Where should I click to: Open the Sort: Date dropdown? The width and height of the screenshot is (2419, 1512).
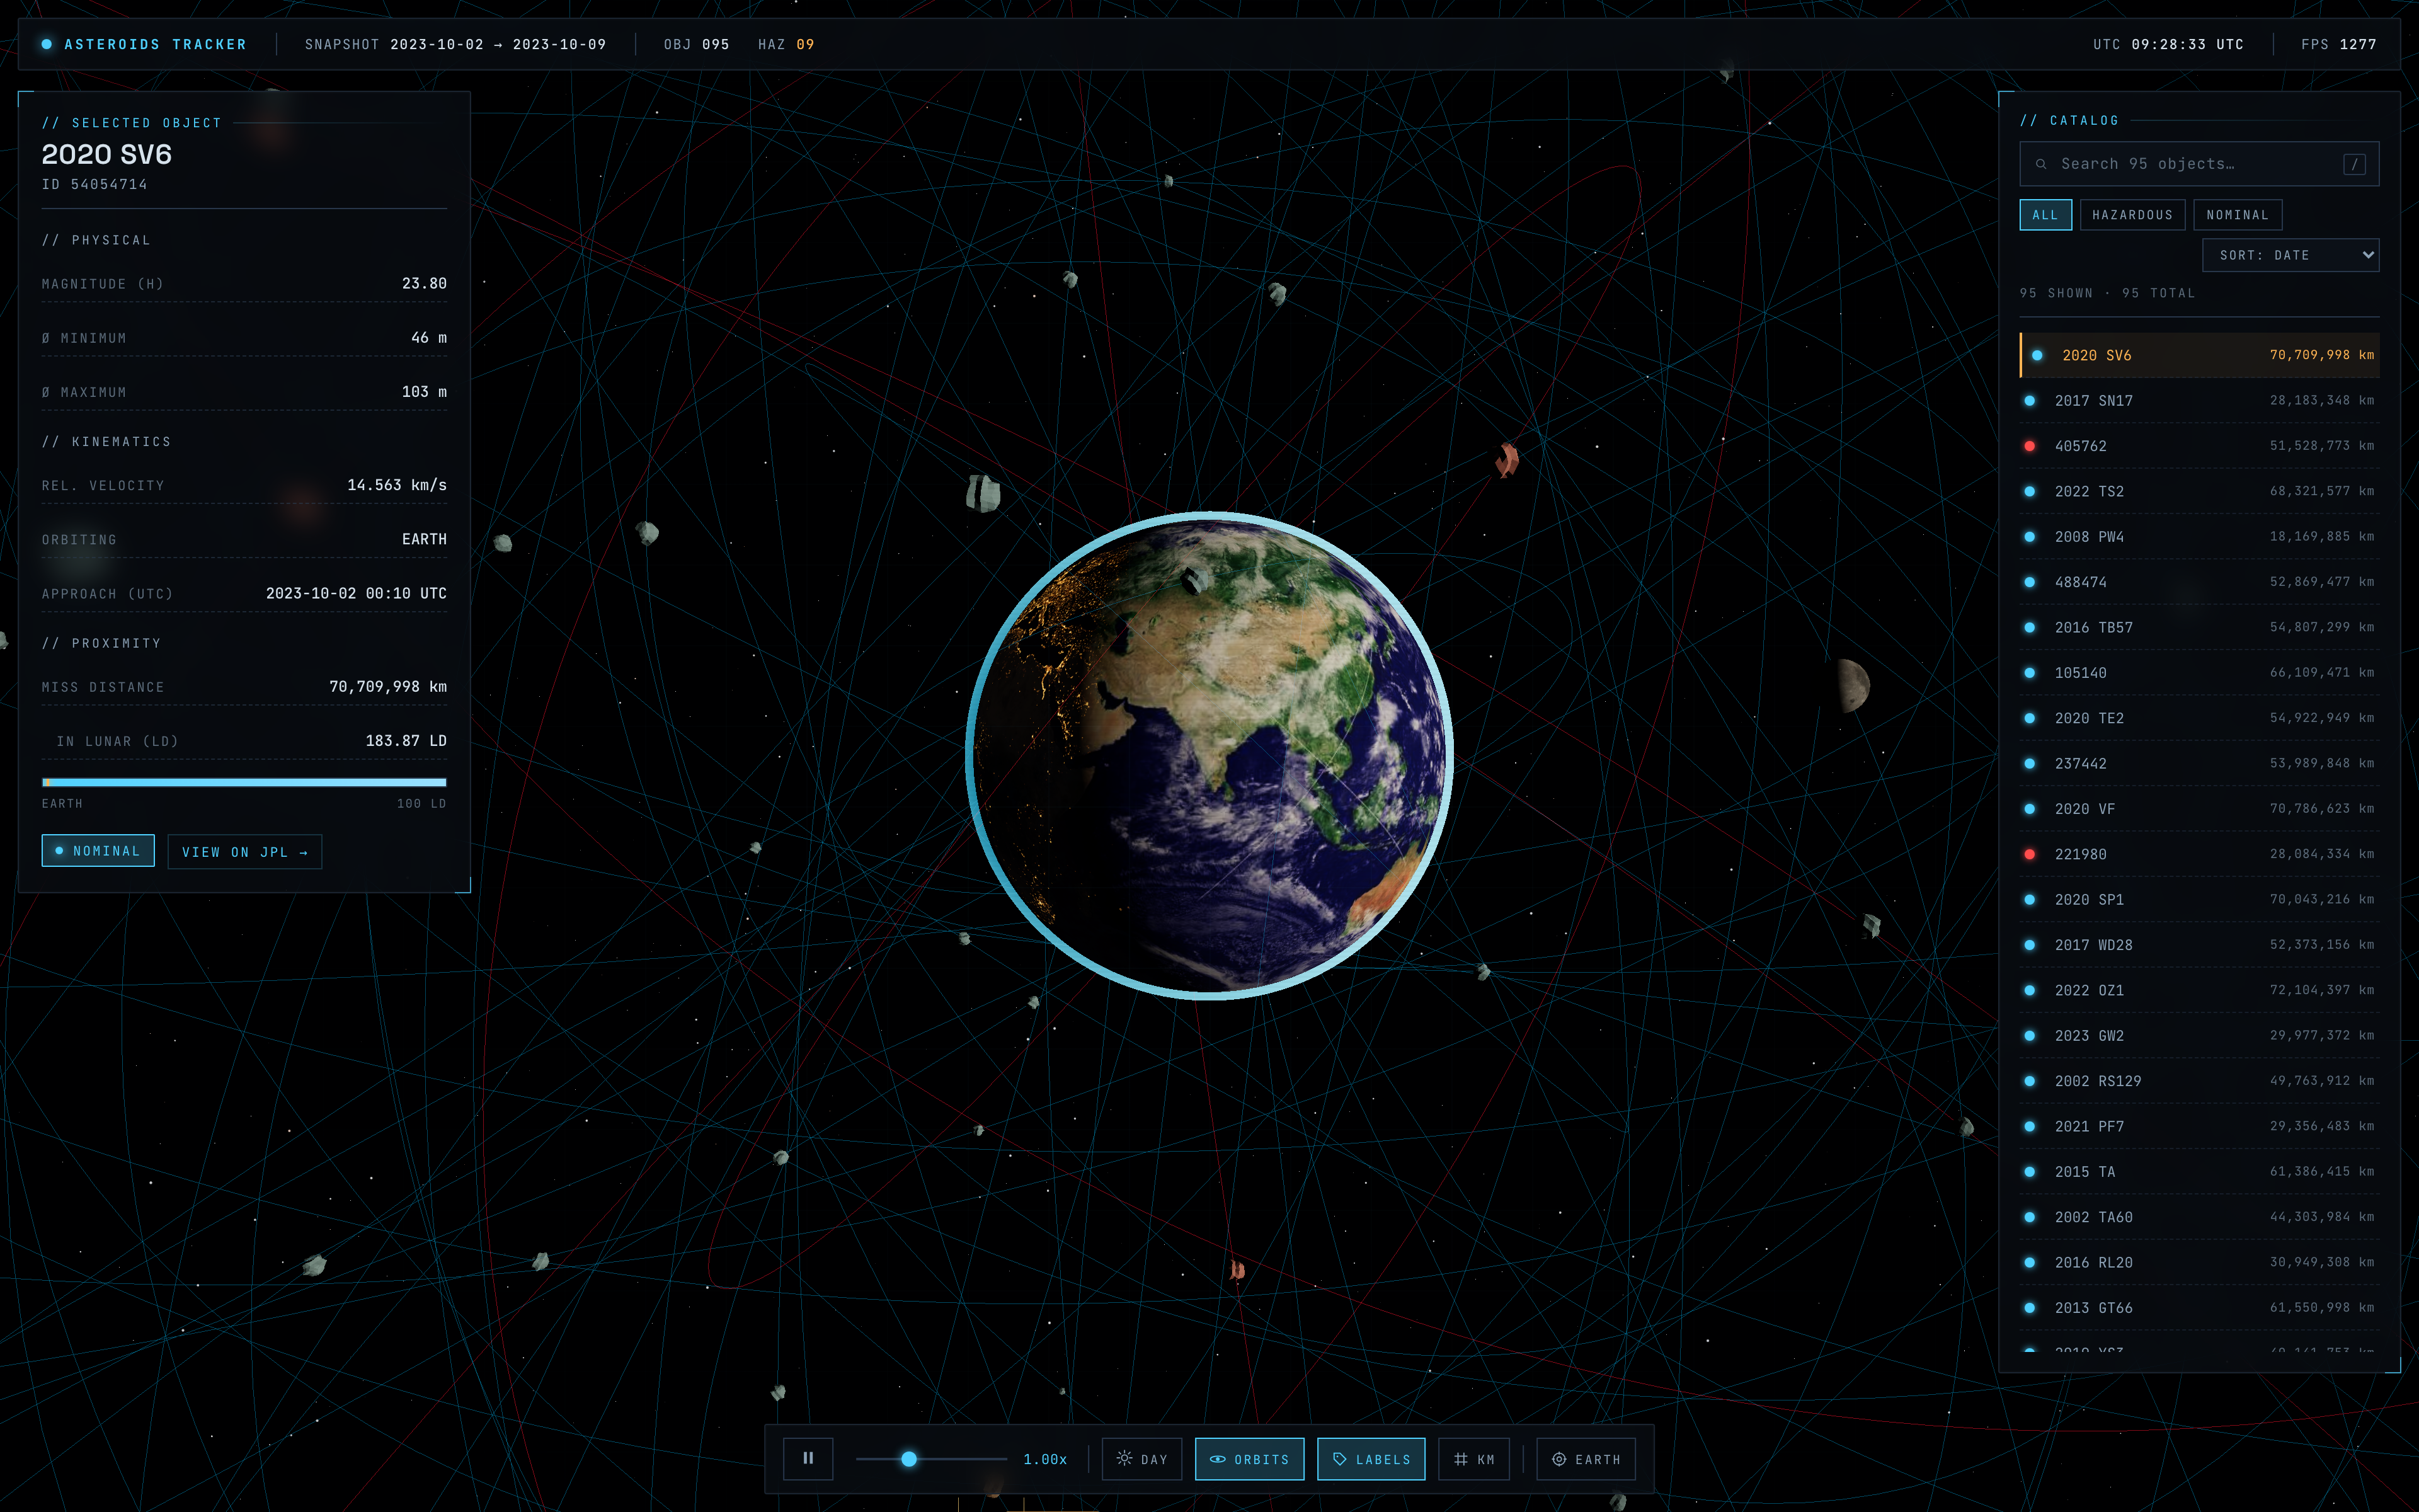click(x=2290, y=255)
